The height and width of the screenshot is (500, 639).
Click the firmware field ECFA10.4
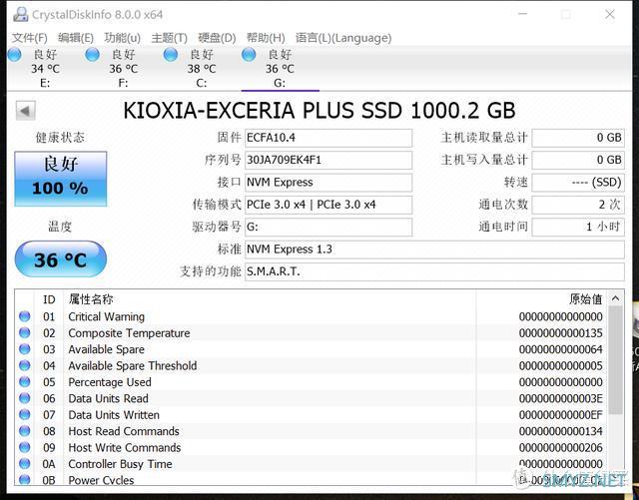click(328, 138)
